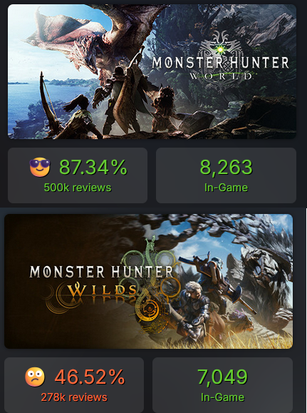Open the 278k reviews link
This screenshot has width=307, height=413.
click(74, 397)
